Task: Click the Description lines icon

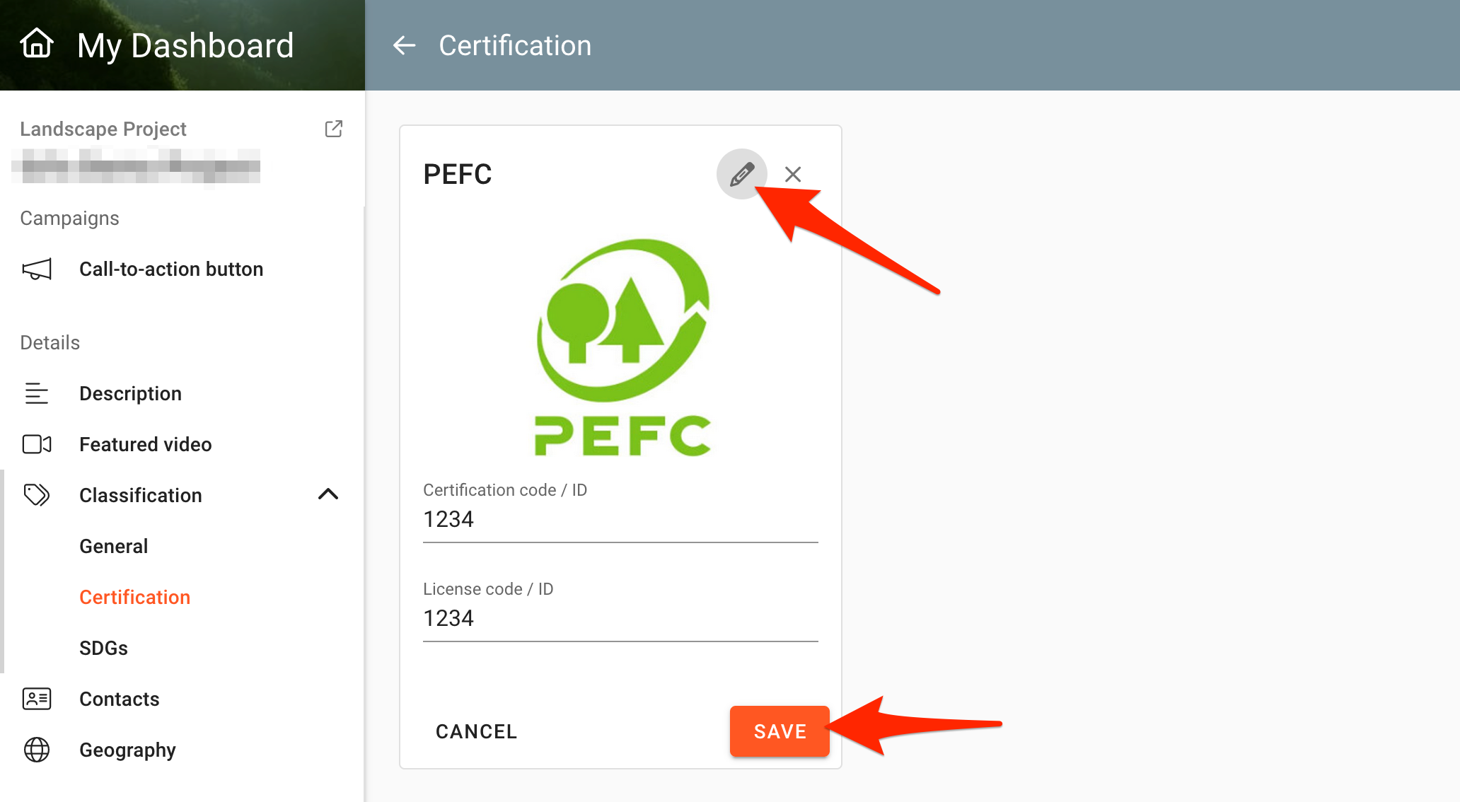Action: 37,393
